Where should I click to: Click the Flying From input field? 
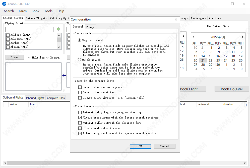[29, 29]
